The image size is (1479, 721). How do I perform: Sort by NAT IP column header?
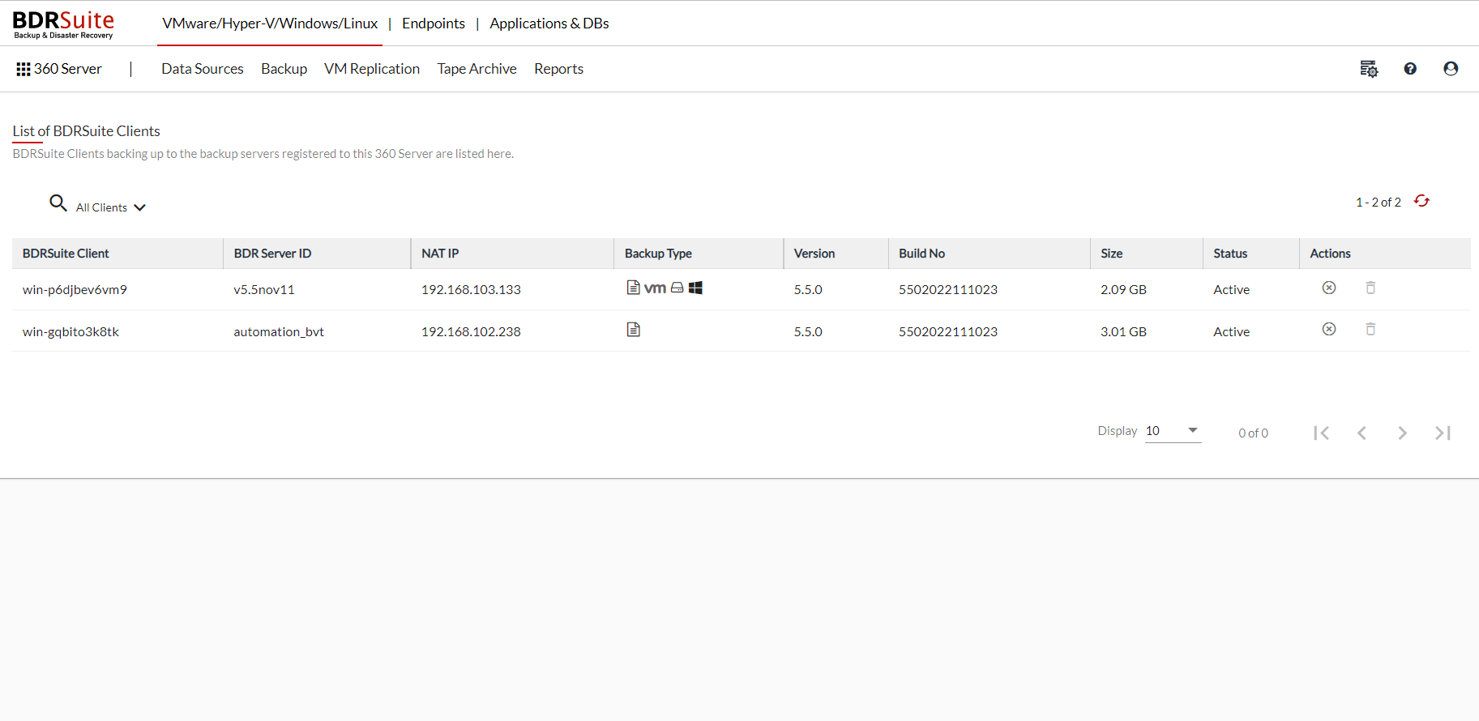click(x=440, y=254)
